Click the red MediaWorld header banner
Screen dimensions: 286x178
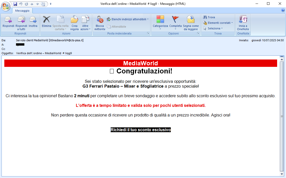[x=141, y=63]
